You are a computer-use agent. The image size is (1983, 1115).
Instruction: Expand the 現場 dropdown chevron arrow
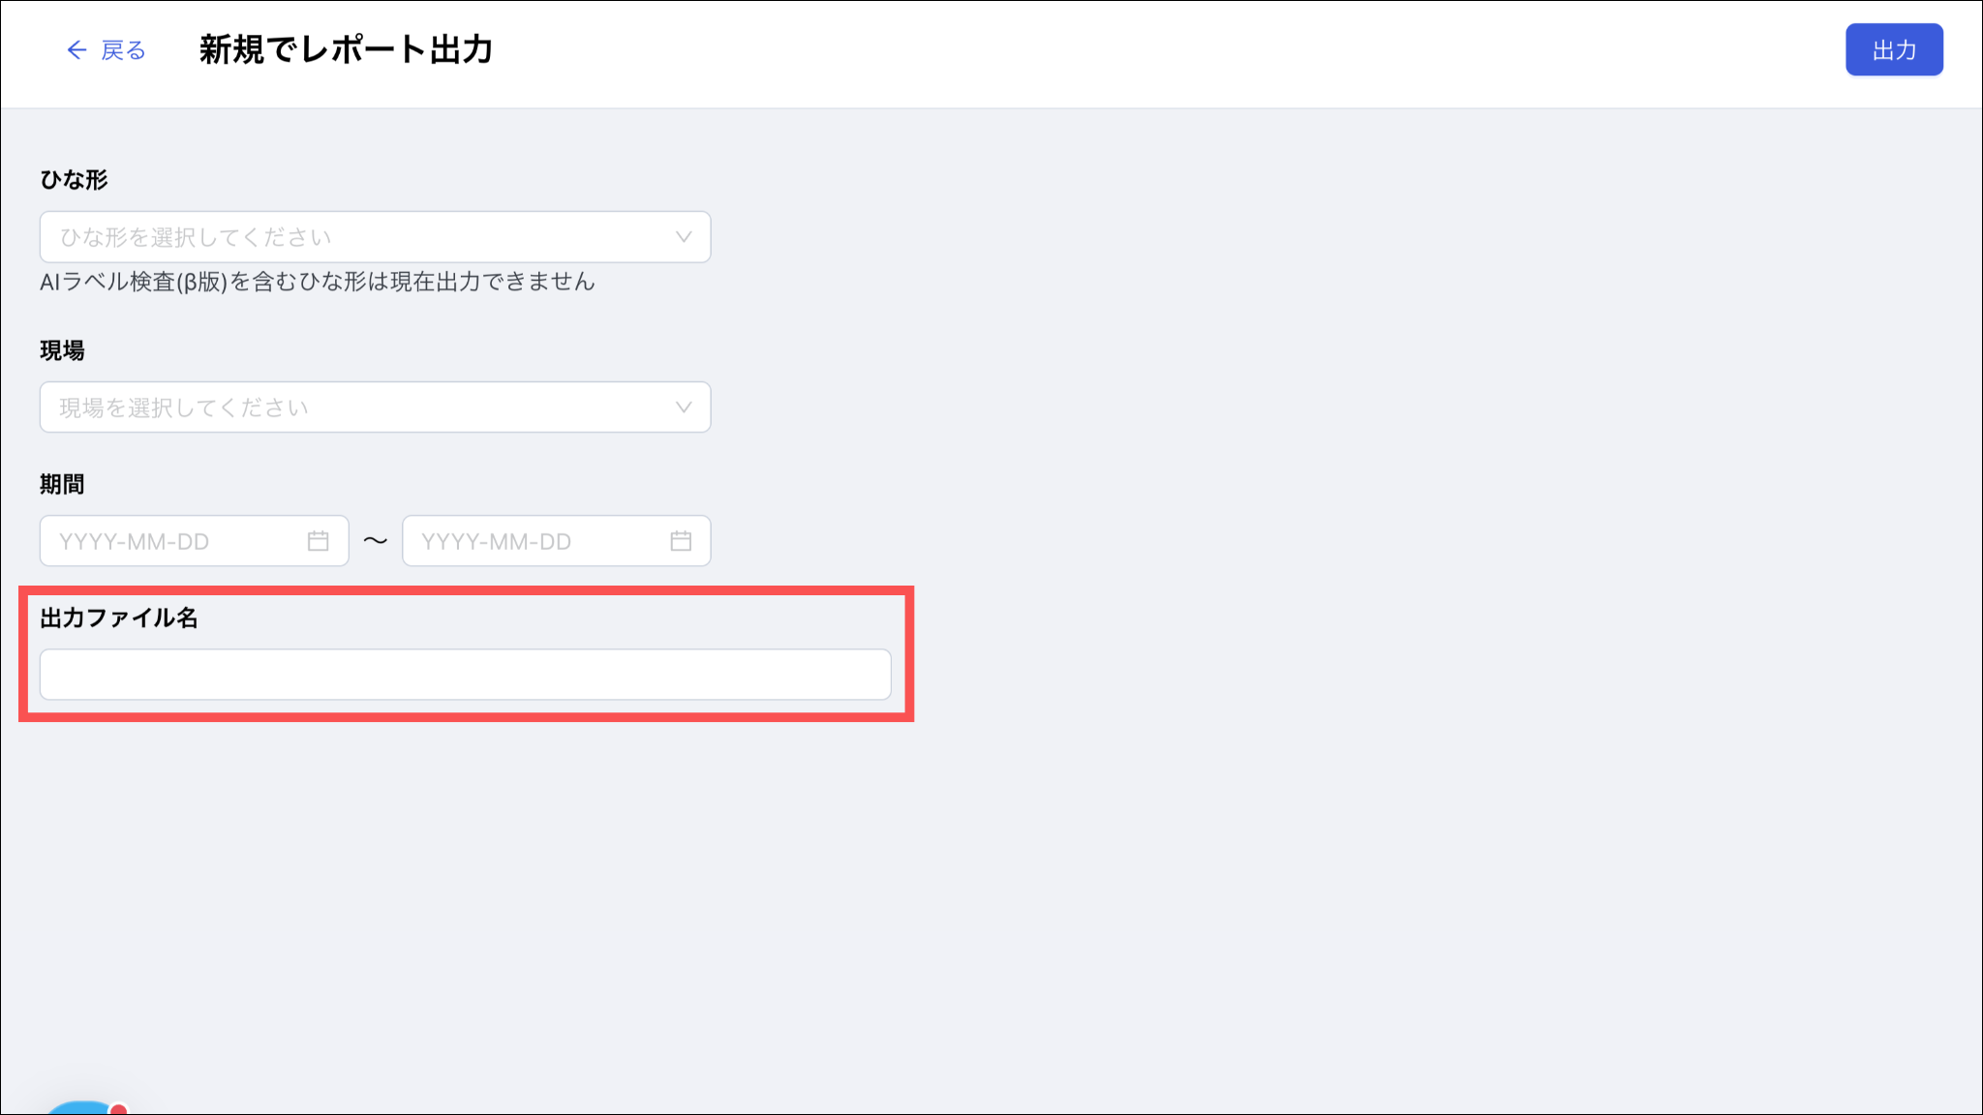[684, 407]
